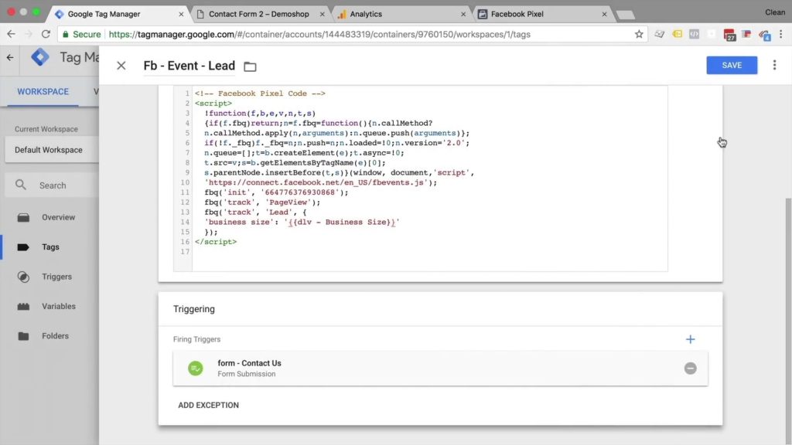Open Folders in the sidebar
Viewport: 792px width, 445px height.
coord(55,336)
